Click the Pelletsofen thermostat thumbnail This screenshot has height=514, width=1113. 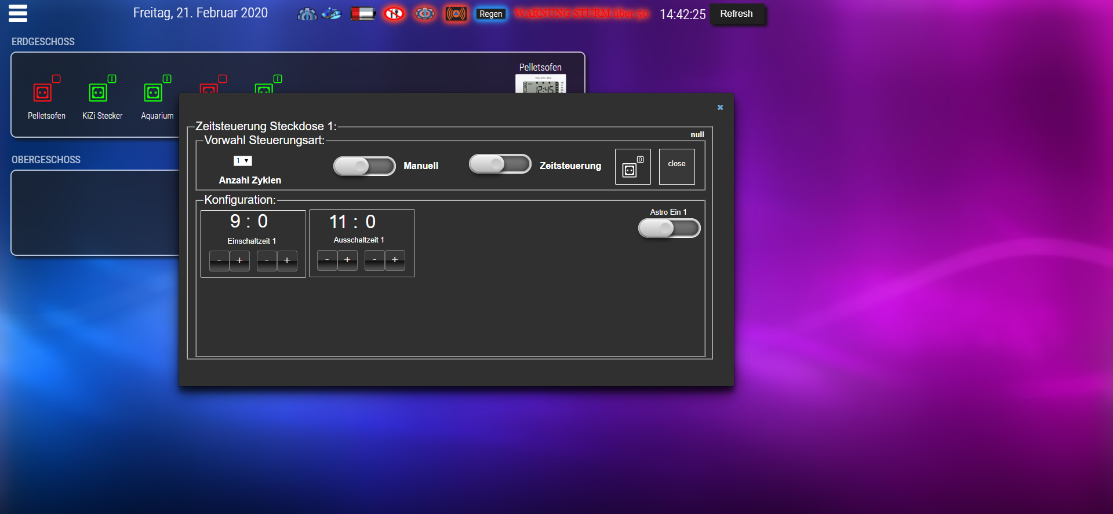[x=540, y=86]
